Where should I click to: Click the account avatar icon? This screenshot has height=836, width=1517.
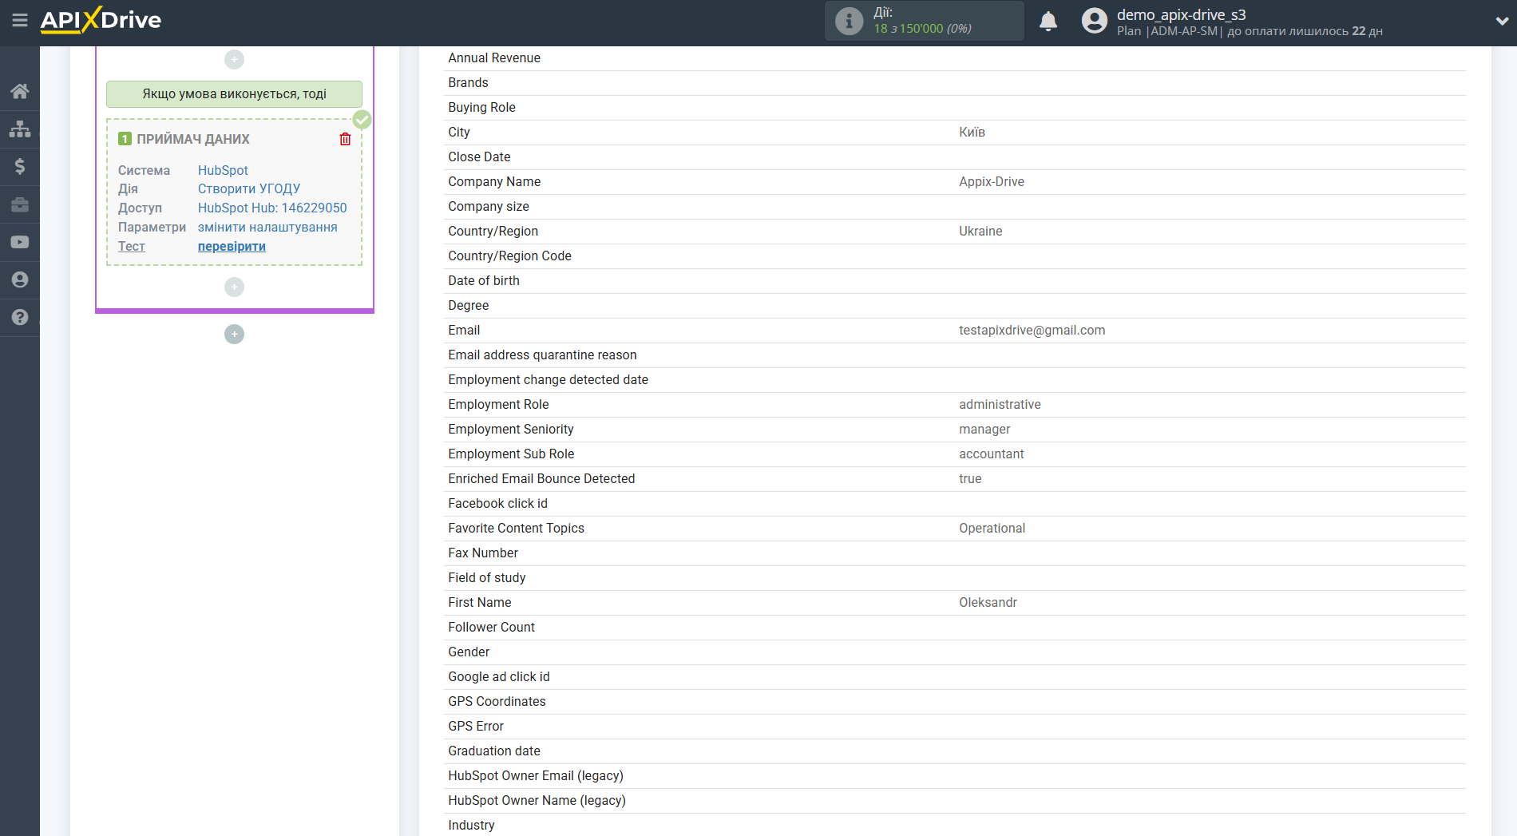click(1095, 21)
